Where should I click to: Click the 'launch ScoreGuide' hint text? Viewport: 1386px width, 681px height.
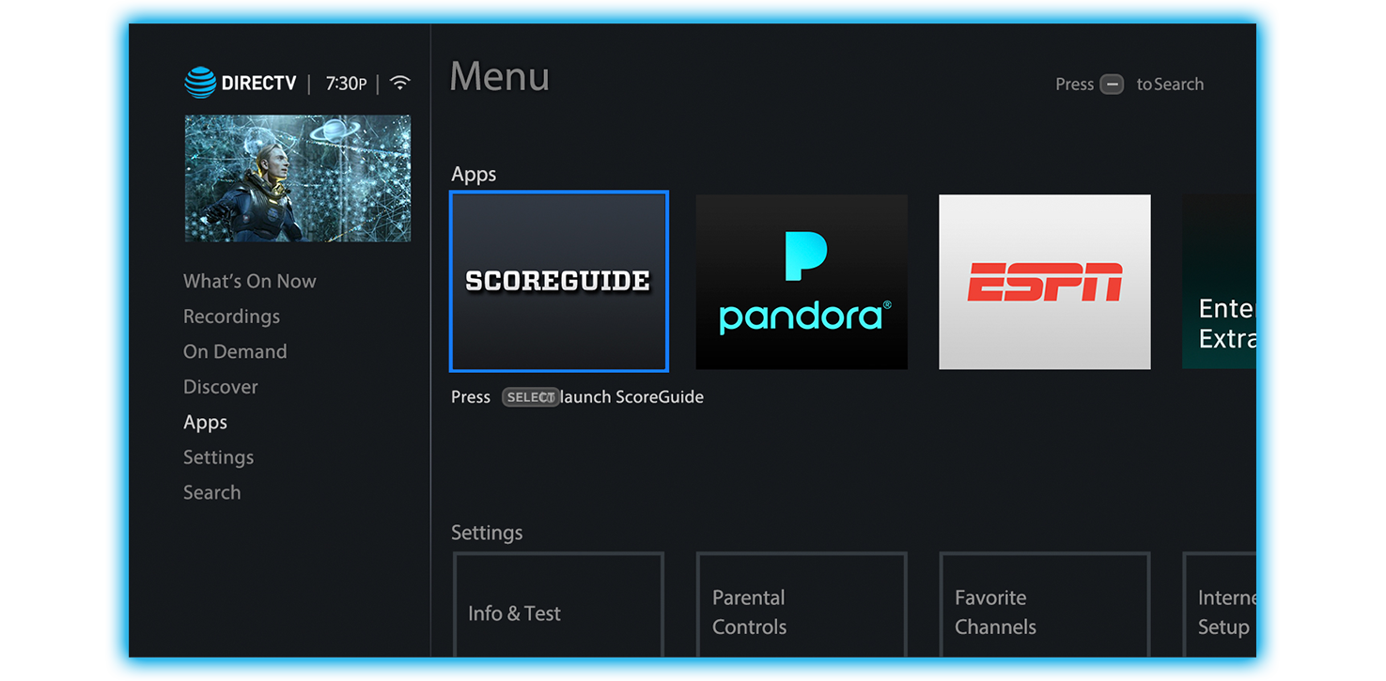pyautogui.click(x=631, y=397)
